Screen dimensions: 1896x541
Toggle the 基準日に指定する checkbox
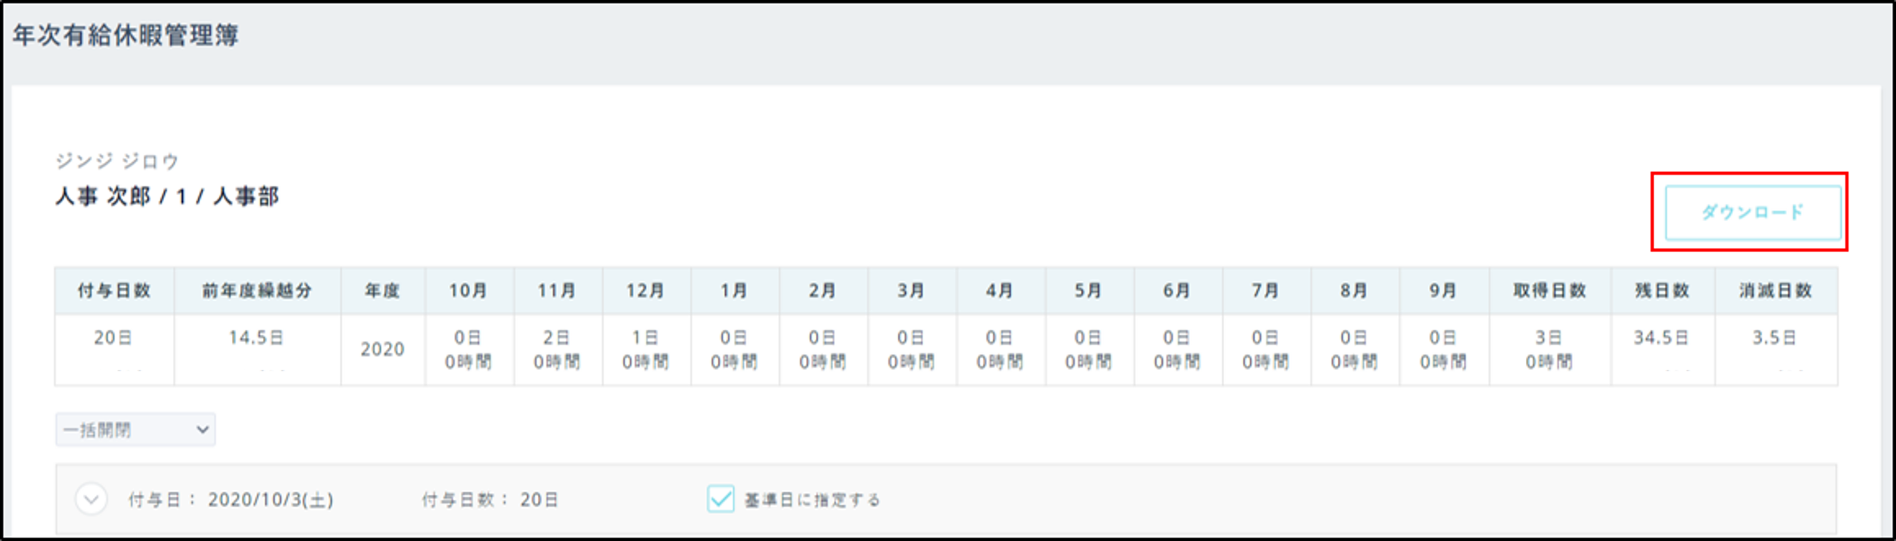(x=721, y=499)
